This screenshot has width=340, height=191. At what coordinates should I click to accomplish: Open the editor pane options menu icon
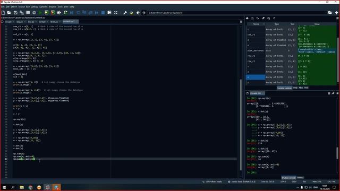[x=241, y=22]
